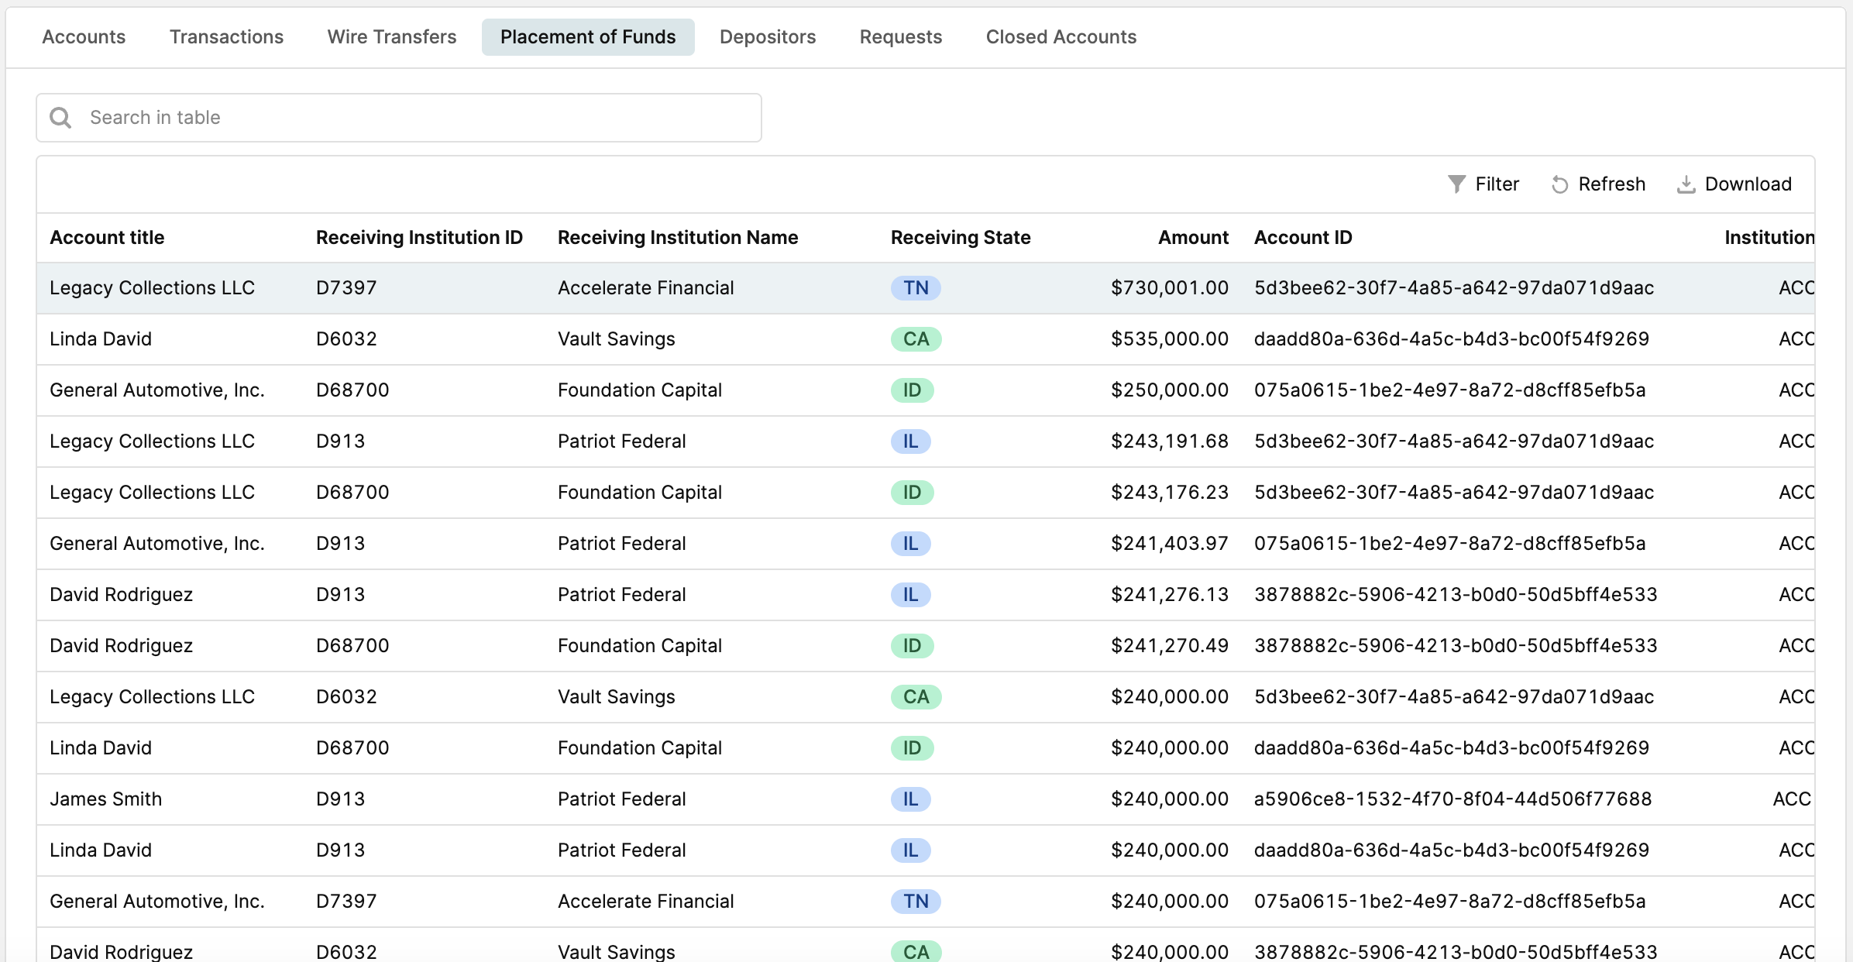Click the search magnifier icon
Viewport: 1853px width, 962px height.
pyautogui.click(x=60, y=118)
